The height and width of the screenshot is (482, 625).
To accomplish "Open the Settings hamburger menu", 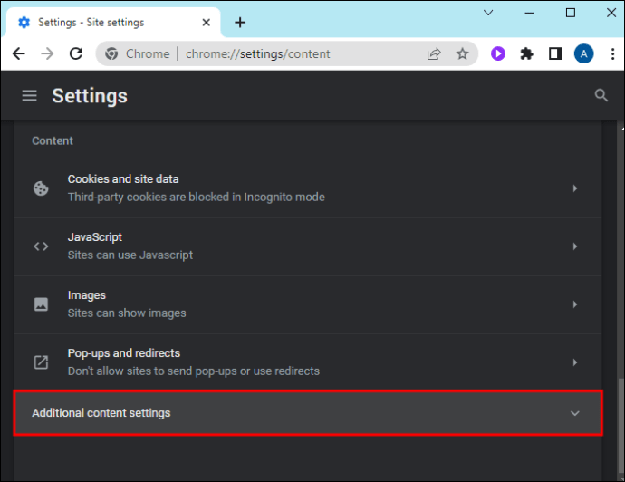I will point(30,96).
